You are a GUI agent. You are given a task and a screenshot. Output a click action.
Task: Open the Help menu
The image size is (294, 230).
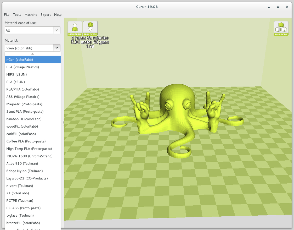(58, 15)
